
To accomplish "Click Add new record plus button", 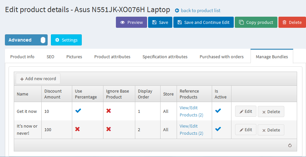I will [38, 78].
